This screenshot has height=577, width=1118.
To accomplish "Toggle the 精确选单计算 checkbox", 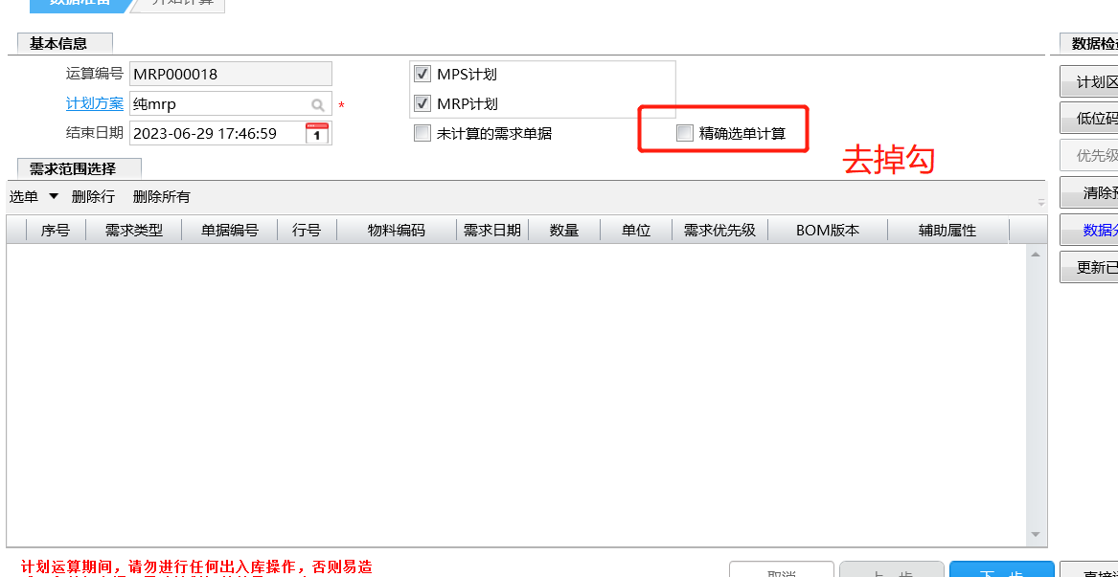I will click(x=684, y=133).
